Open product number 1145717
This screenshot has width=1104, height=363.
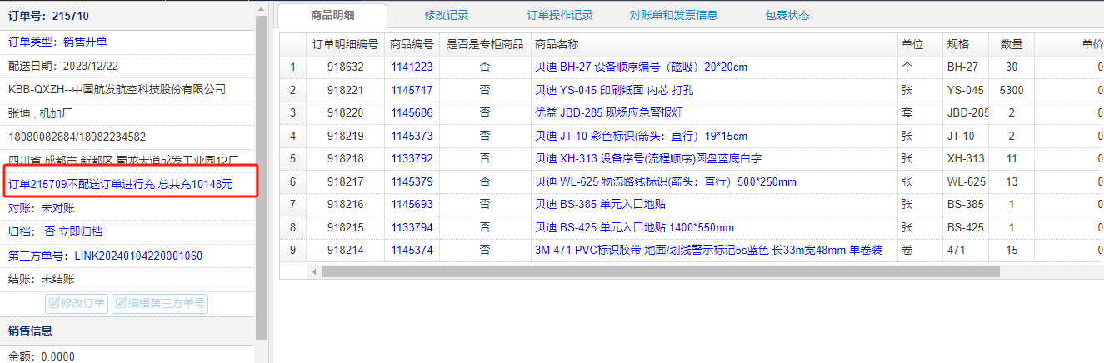pyautogui.click(x=412, y=90)
